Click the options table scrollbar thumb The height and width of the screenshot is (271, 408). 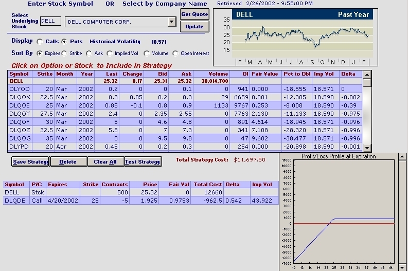[367, 83]
